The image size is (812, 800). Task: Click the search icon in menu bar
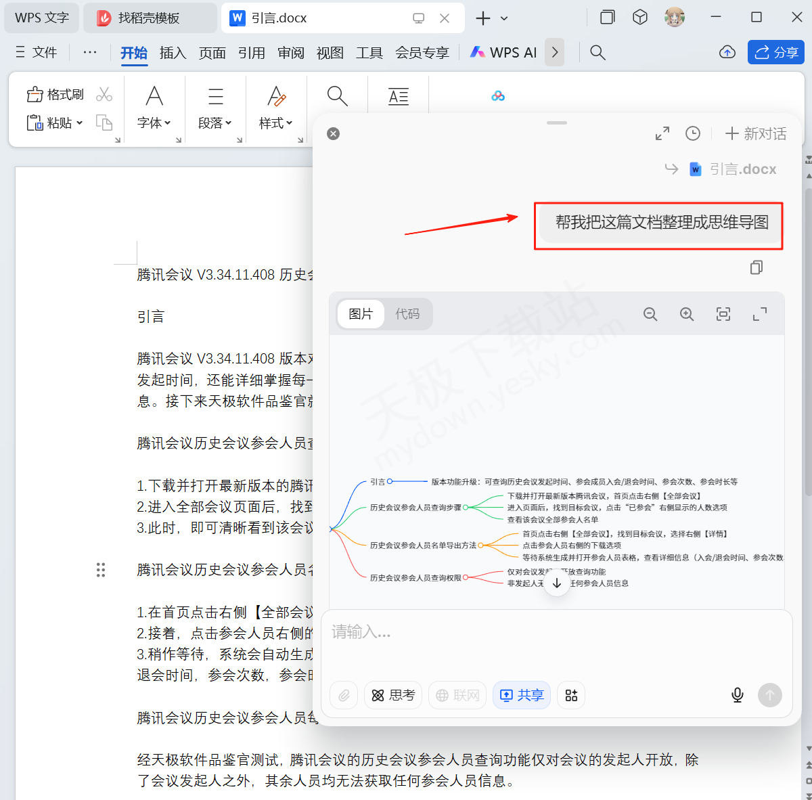pos(597,52)
